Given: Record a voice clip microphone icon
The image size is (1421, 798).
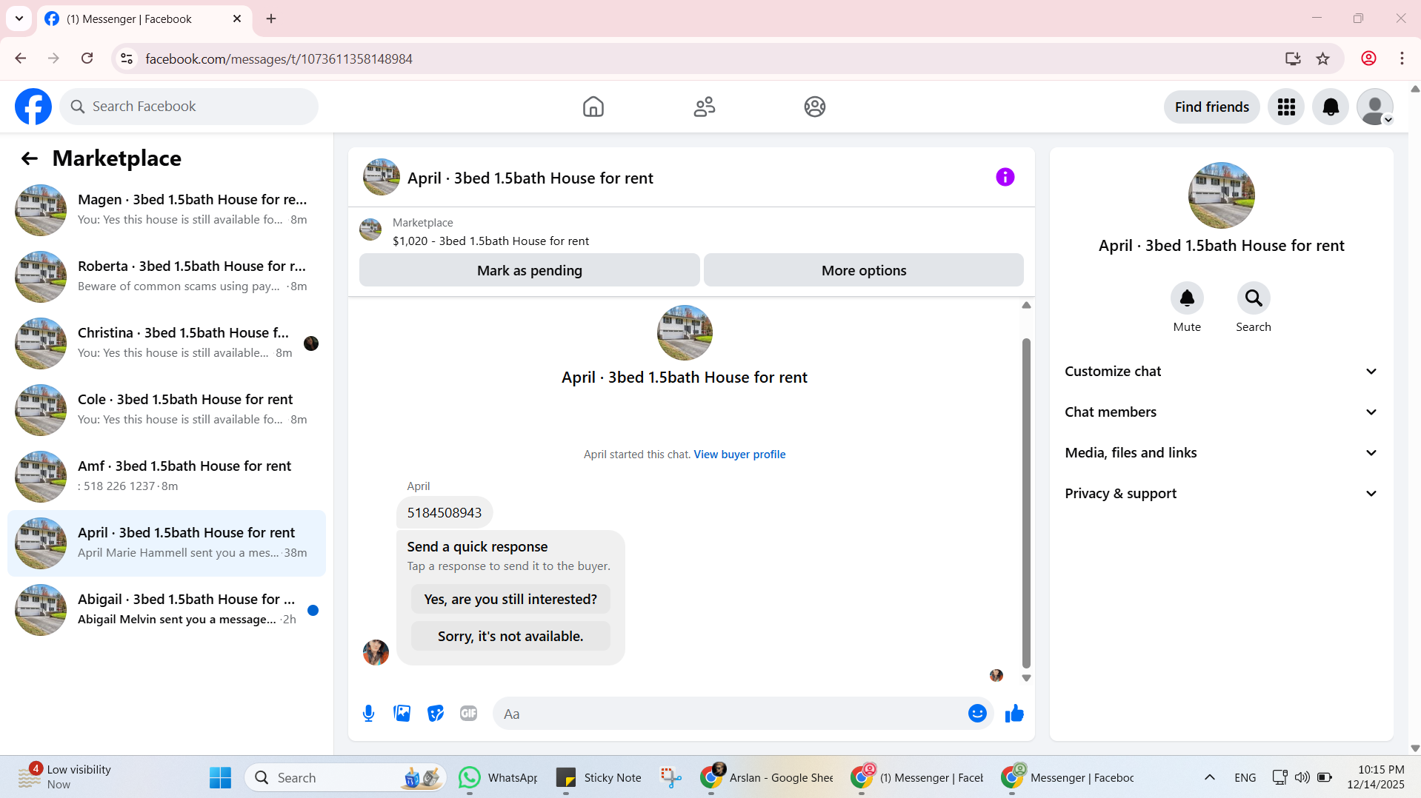Looking at the screenshot, I should coord(369,714).
